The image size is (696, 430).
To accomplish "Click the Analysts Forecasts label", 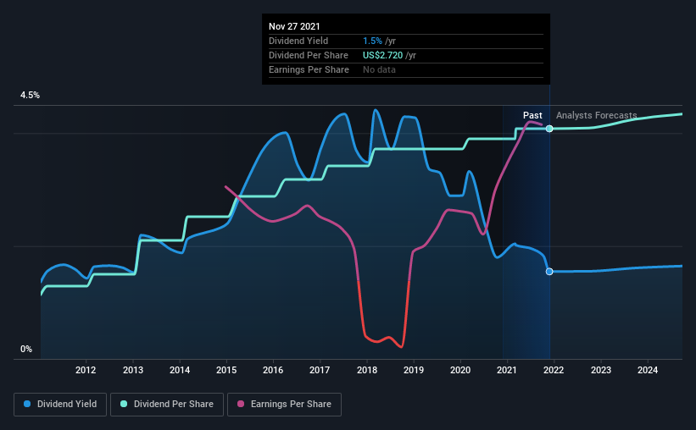I will [597, 115].
